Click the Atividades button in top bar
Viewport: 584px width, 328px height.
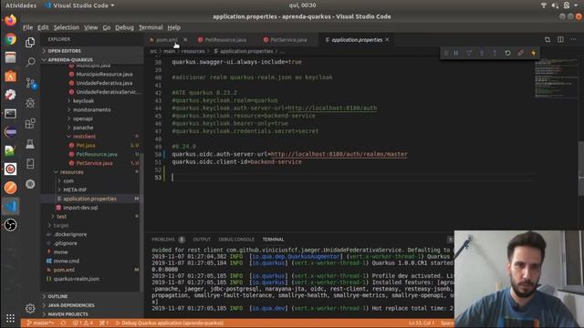(x=21, y=5)
